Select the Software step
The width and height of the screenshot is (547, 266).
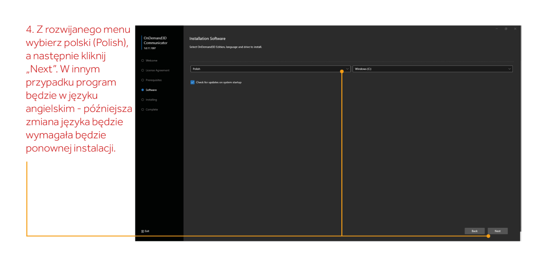click(x=149, y=90)
